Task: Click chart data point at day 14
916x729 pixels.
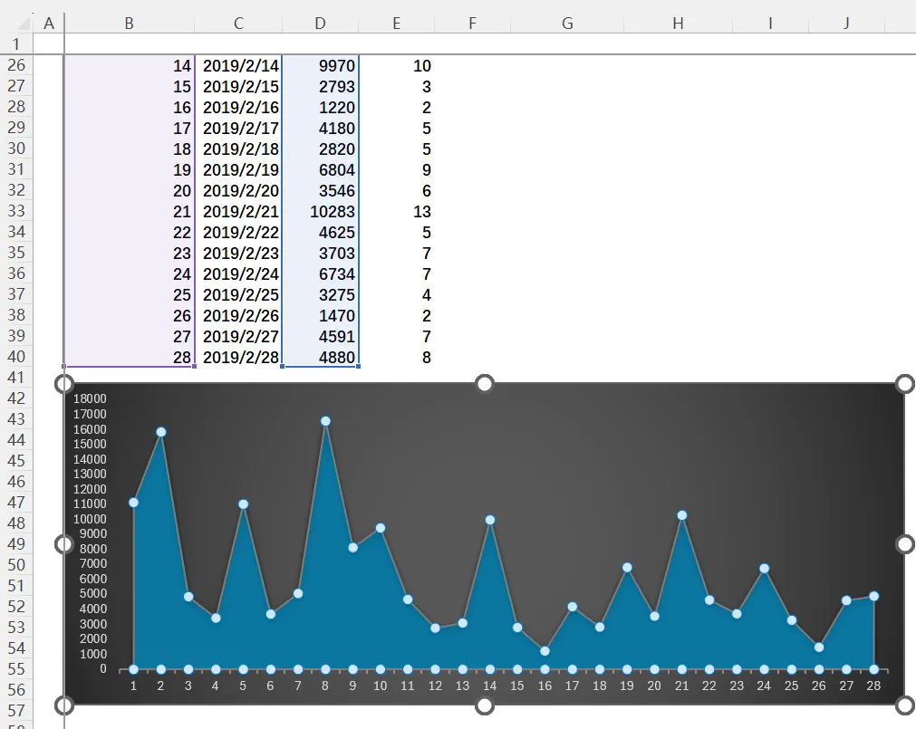Action: click(x=490, y=520)
